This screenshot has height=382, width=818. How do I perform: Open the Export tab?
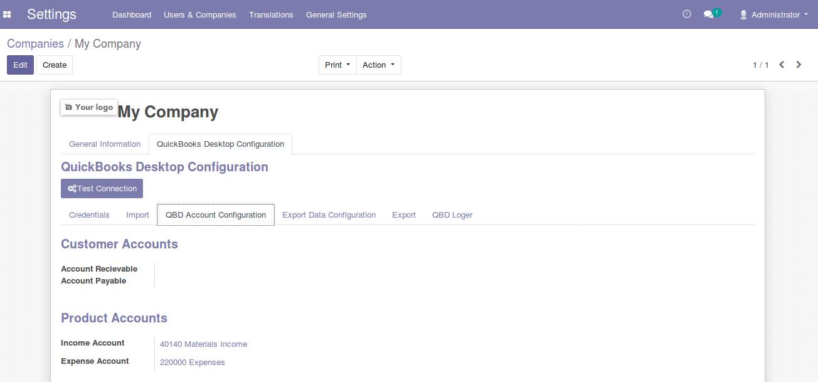coord(404,215)
